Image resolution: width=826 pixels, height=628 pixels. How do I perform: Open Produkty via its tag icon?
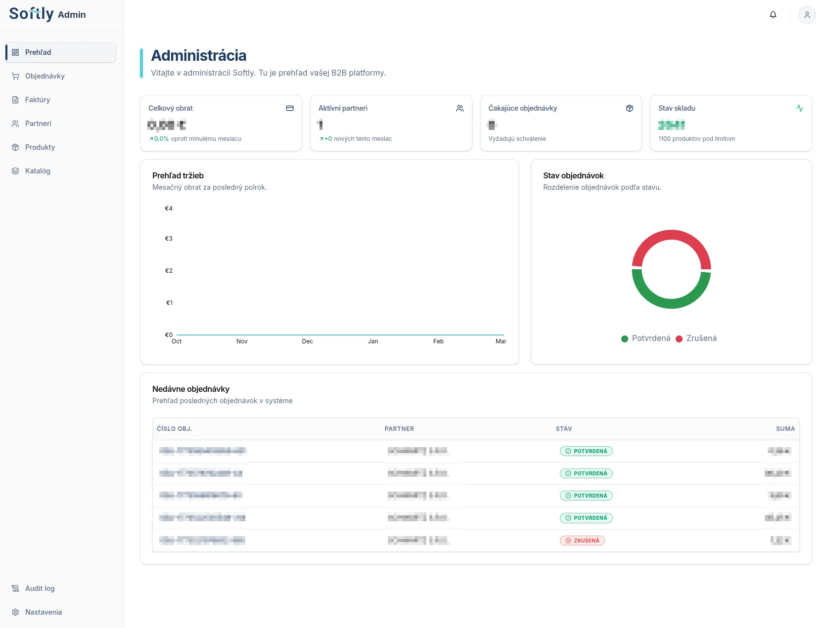pos(15,147)
